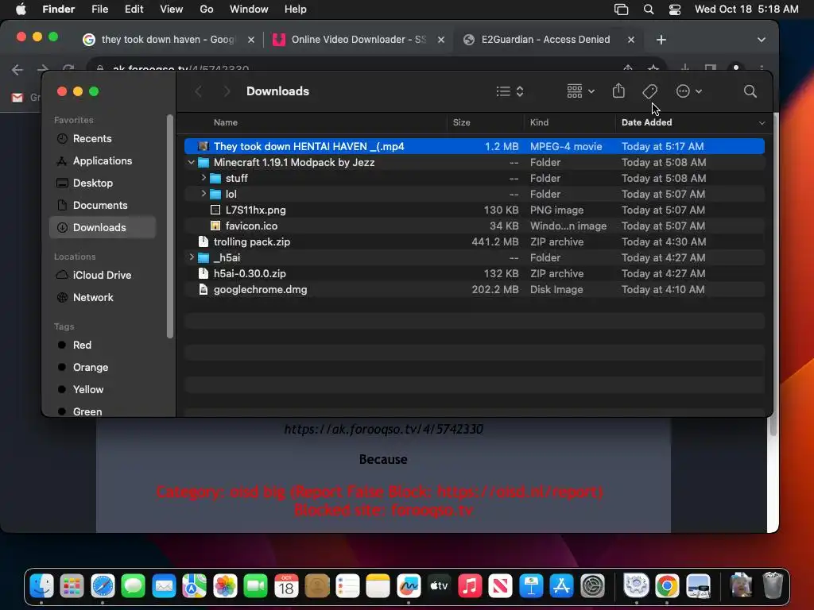Open Spotlight search in menu bar

pos(649,10)
